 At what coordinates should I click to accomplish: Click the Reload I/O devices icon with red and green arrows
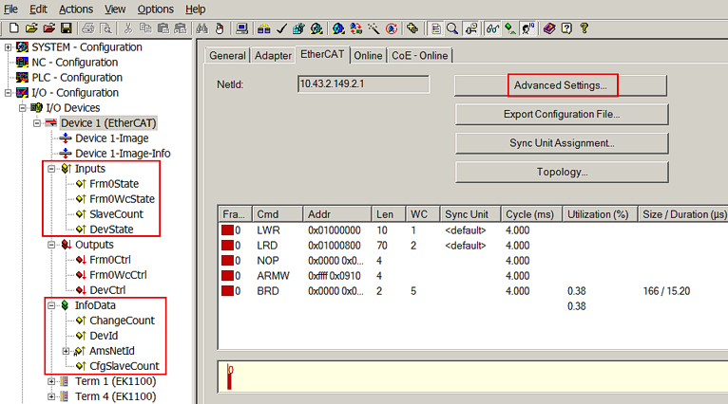pyautogui.click(x=356, y=28)
